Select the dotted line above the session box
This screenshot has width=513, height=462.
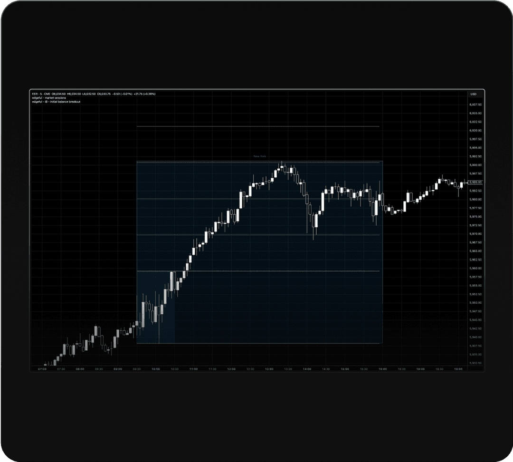258,126
